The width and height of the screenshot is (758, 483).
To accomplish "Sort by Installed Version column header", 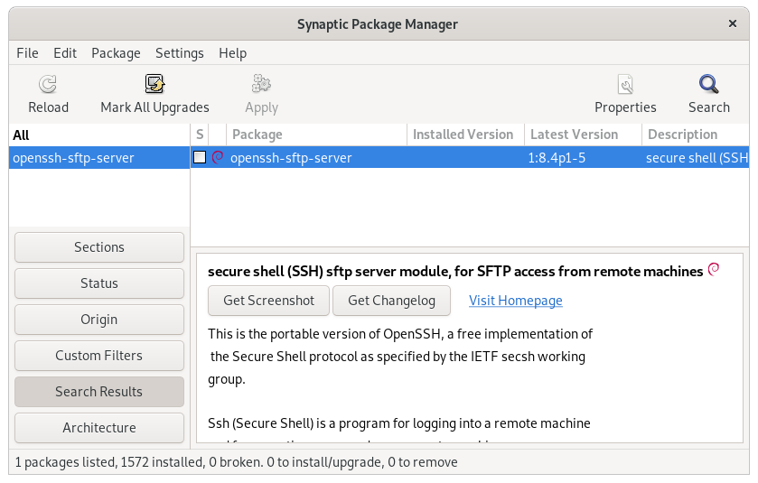I will pos(465,135).
